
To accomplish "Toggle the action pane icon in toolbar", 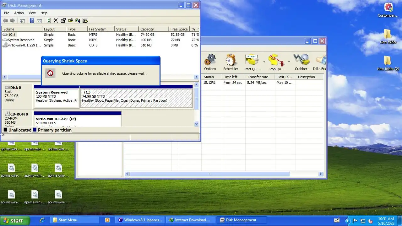I will tap(39, 21).
